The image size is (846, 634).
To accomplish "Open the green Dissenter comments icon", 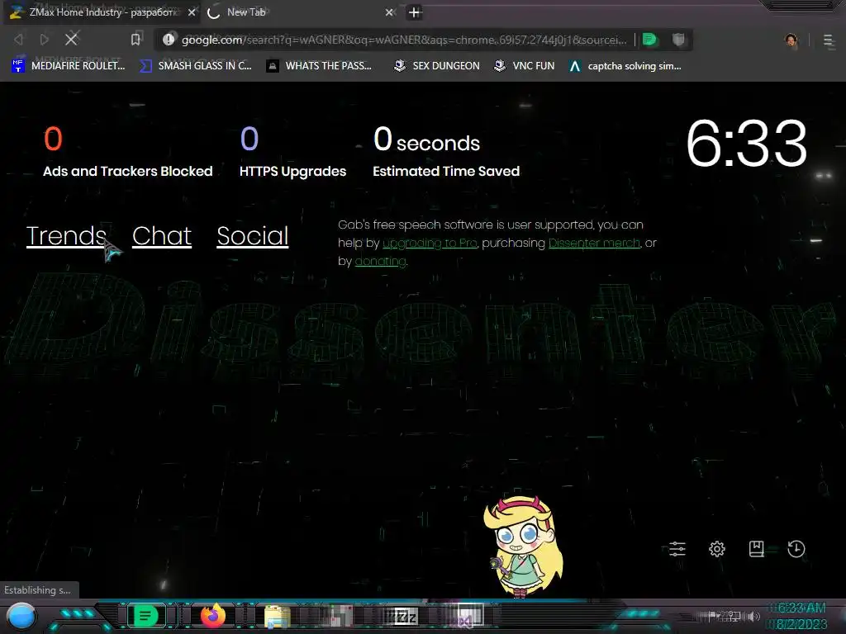I will click(x=650, y=40).
